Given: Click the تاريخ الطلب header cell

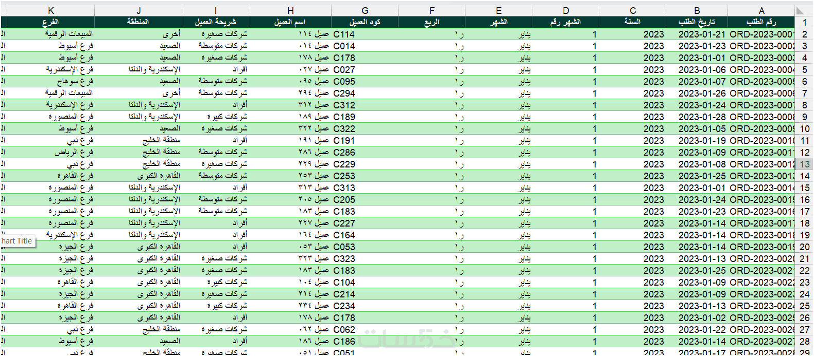Looking at the screenshot, I should pyautogui.click(x=697, y=22).
